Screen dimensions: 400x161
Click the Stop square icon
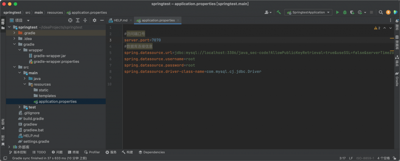(x=371, y=12)
